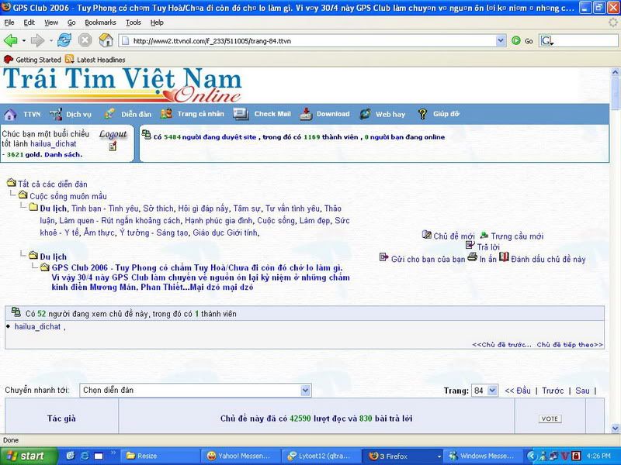
Task: Click the Check Mail icon
Action: [x=241, y=114]
